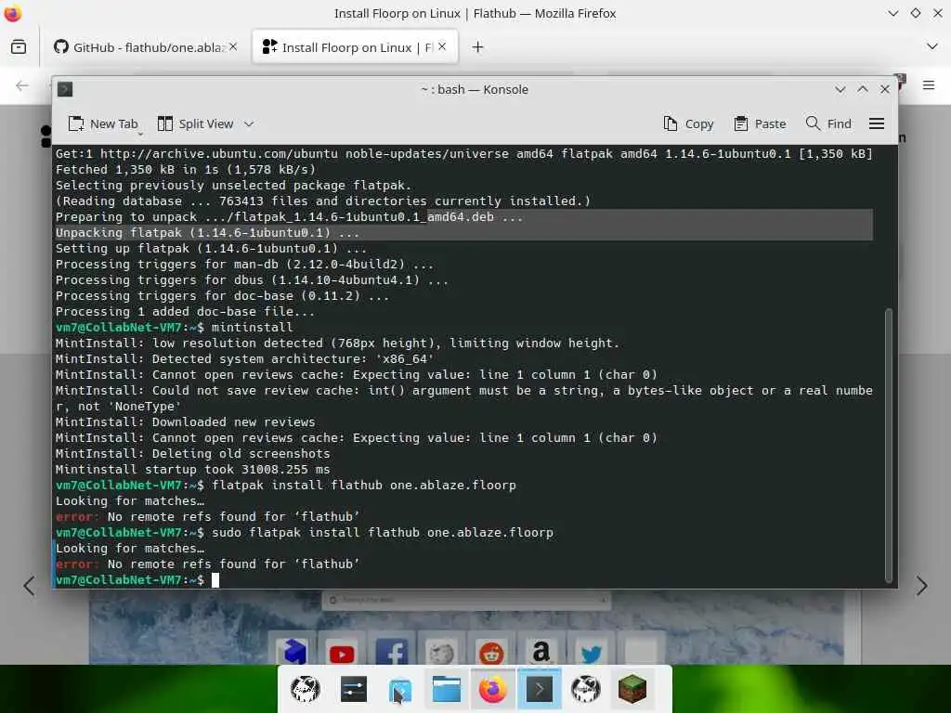Click YouTube shortcut in Floorp screenshot

click(342, 653)
